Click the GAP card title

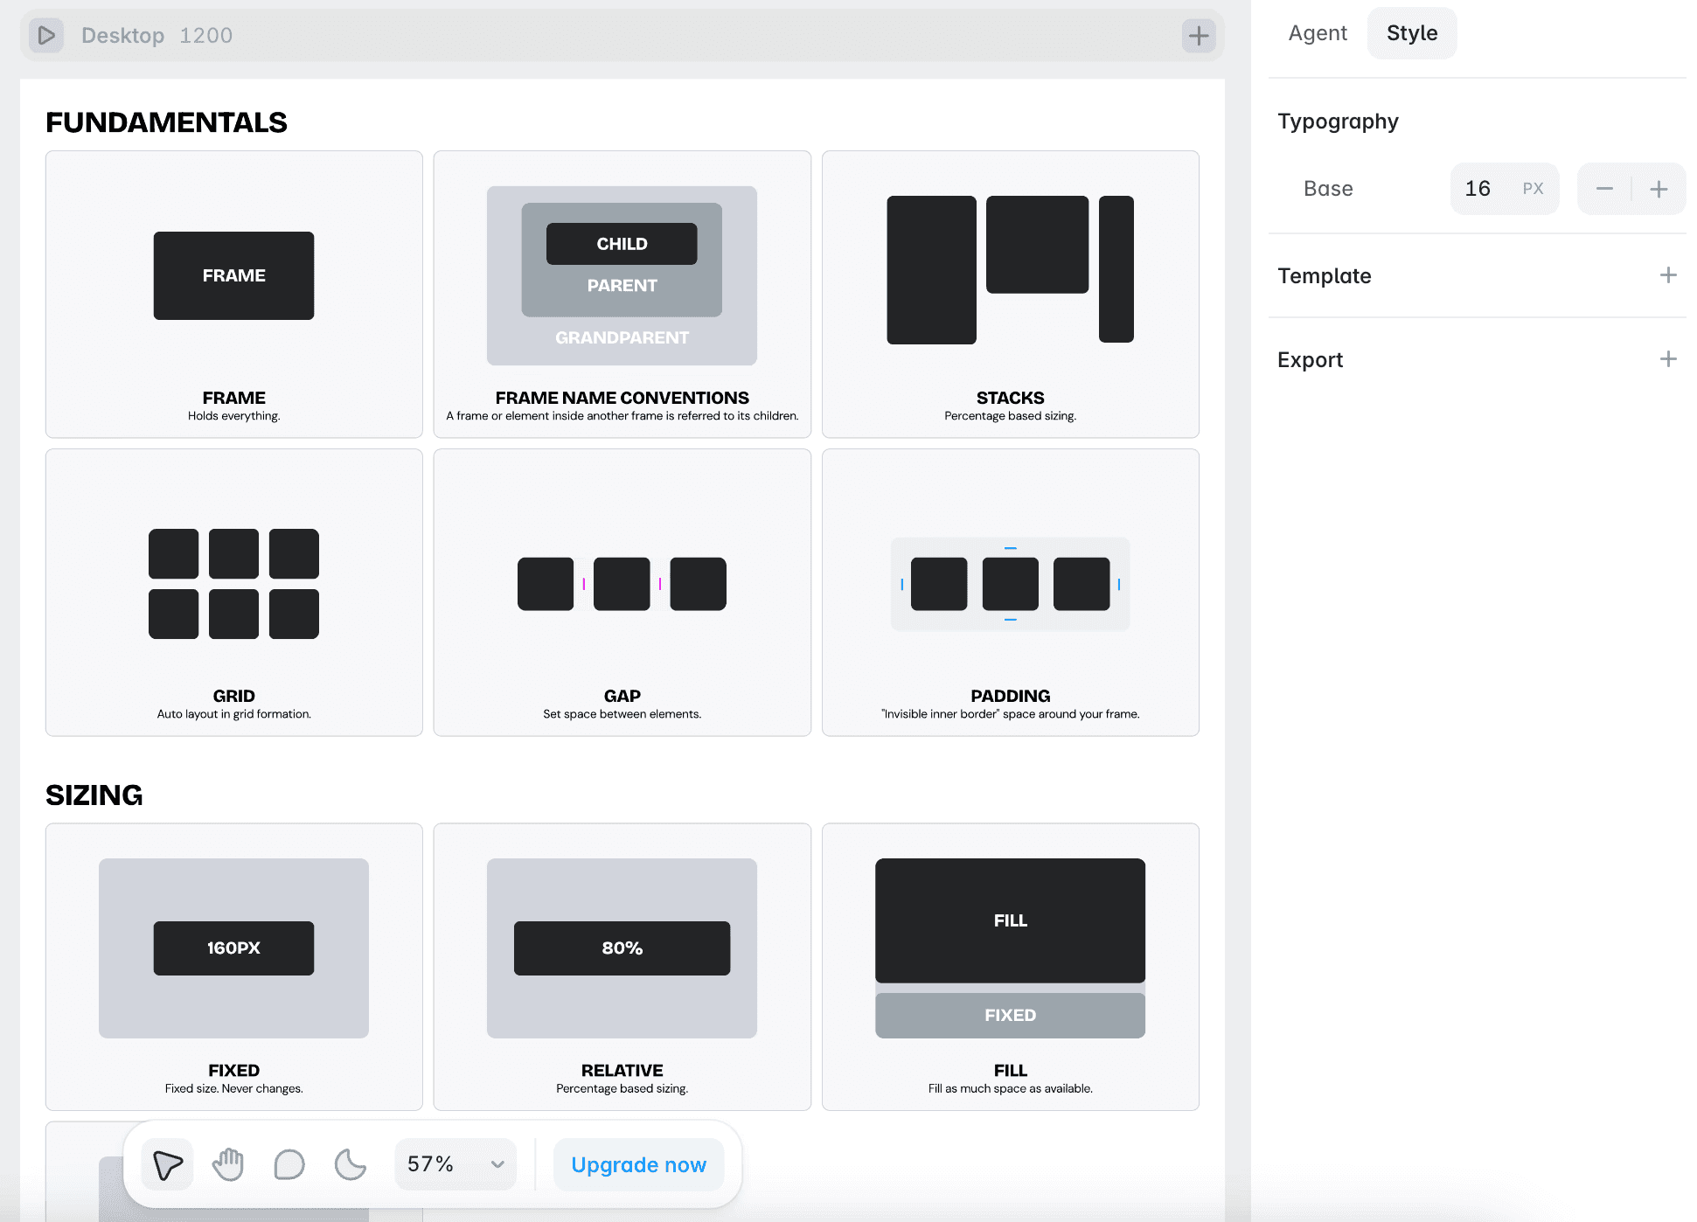[622, 696]
